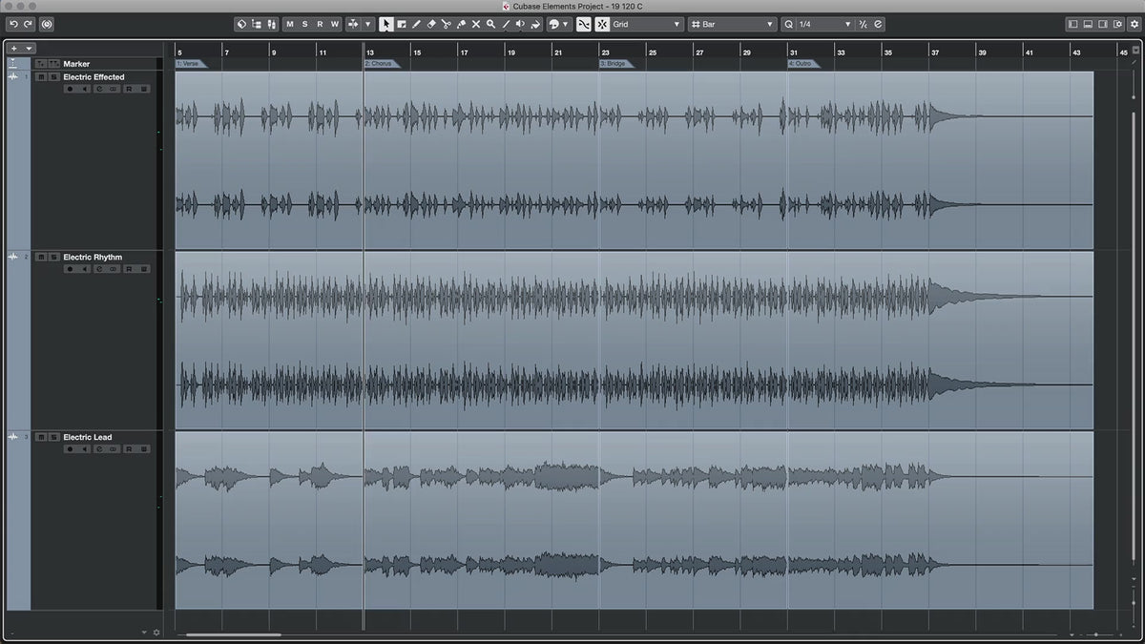Image resolution: width=1145 pixels, height=644 pixels.
Task: Click the 3: Bridge marker tab
Action: (615, 64)
